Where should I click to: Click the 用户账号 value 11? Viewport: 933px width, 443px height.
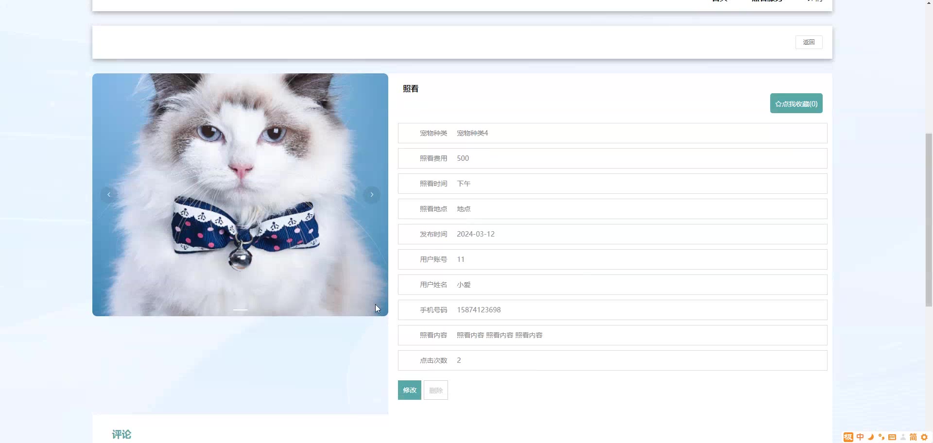pyautogui.click(x=461, y=259)
